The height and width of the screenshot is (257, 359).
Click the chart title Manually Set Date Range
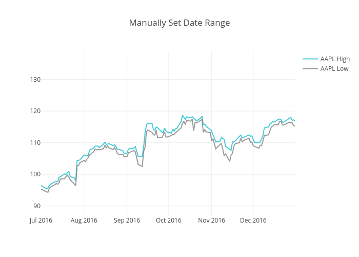point(180,23)
